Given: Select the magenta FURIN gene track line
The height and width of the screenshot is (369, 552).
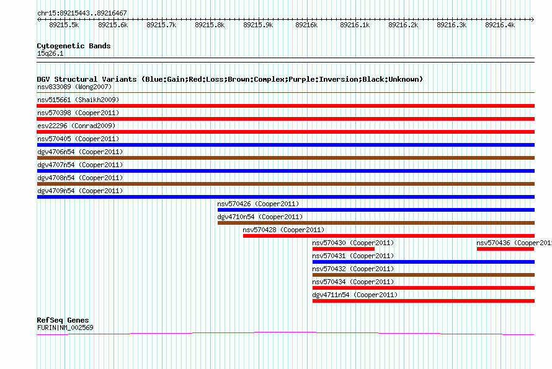Looking at the screenshot, I should click(x=285, y=333).
